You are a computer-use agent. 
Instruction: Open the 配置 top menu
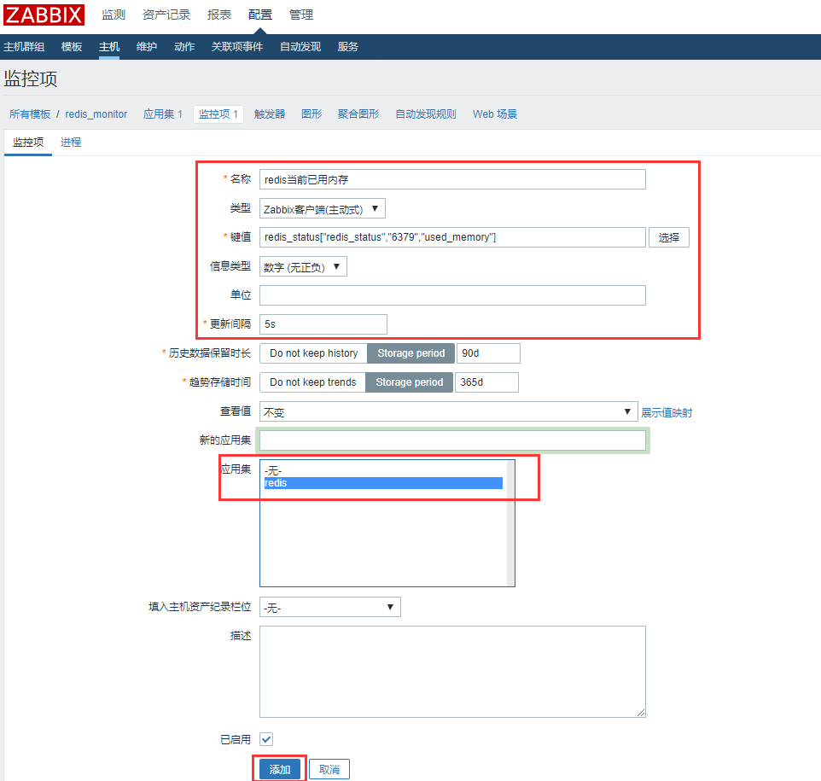pyautogui.click(x=260, y=15)
